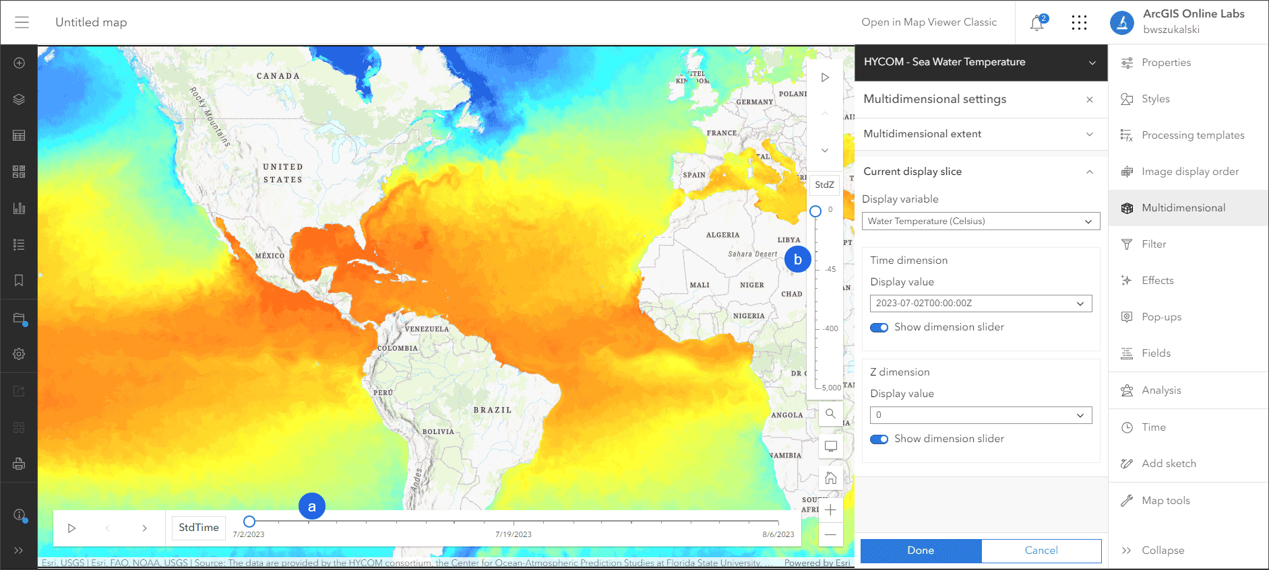Viewport: 1269px width, 570px height.
Task: Open the Legend icon in left toolbar
Action: pos(19,244)
